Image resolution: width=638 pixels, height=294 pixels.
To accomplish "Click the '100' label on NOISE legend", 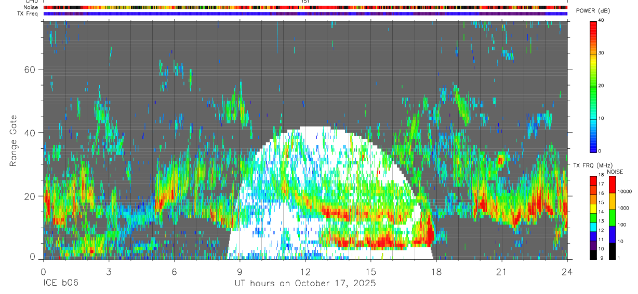I will coord(622,225).
